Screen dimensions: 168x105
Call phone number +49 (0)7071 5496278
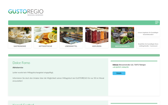pyautogui.click(x=120, y=67)
